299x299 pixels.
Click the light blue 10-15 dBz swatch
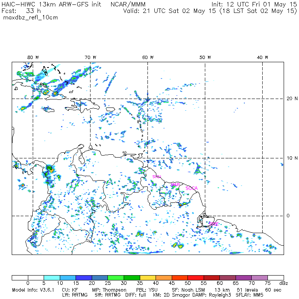pos(68,278)
